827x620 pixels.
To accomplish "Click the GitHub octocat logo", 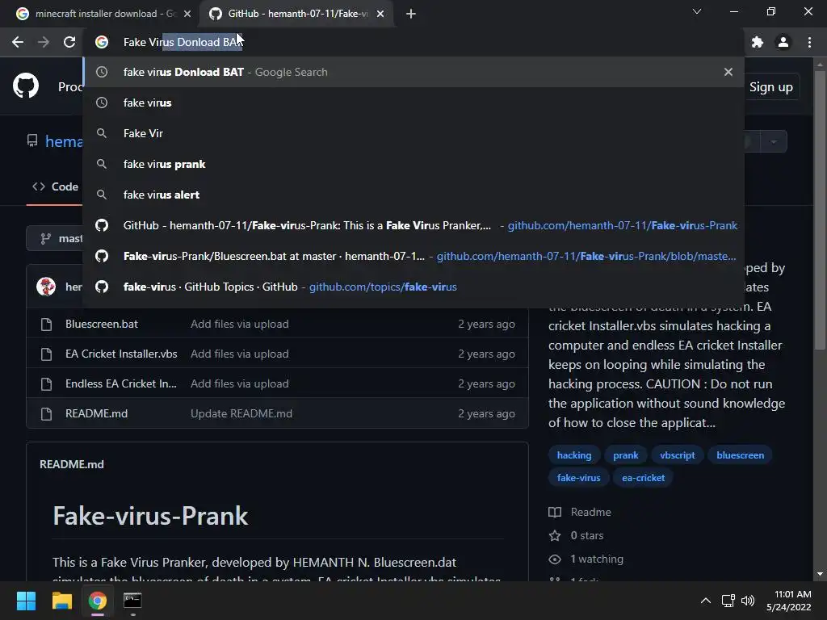I will (x=26, y=86).
